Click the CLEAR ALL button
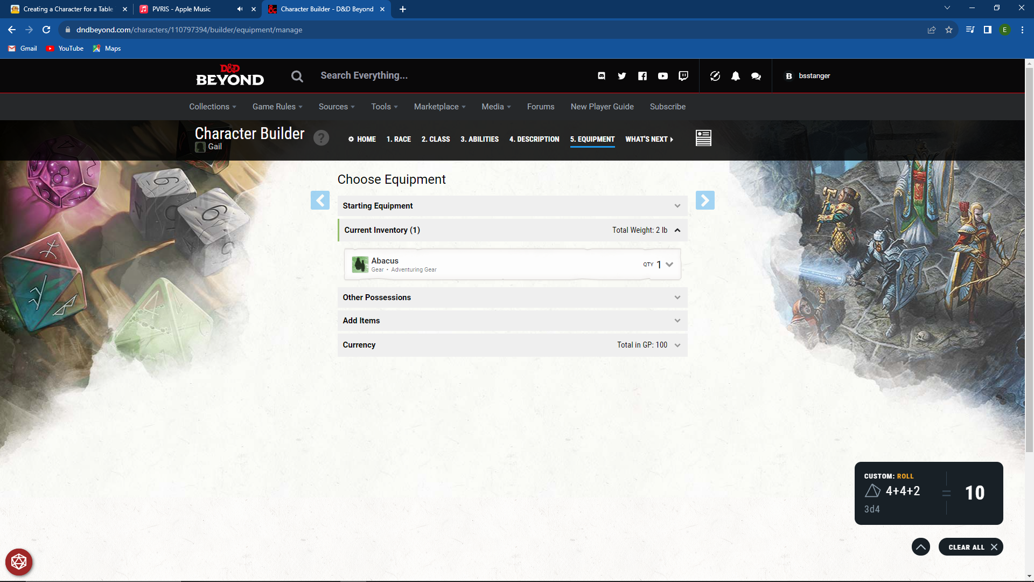Screen dimensions: 1034x582 click(970, 546)
